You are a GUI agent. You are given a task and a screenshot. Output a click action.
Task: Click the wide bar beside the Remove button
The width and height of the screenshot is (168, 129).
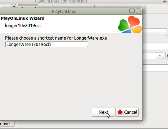93,124
